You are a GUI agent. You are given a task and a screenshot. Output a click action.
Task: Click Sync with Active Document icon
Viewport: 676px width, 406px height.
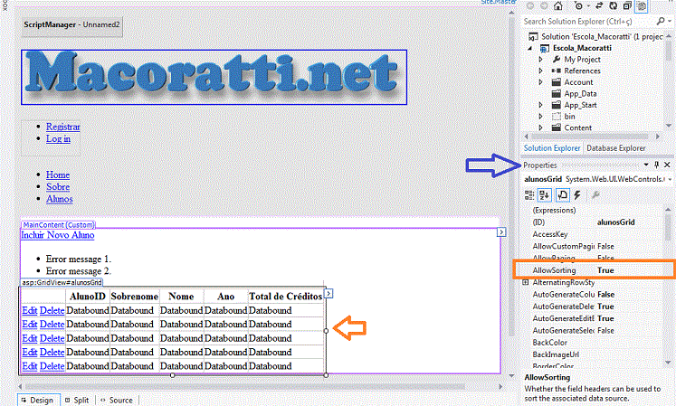(599, 6)
